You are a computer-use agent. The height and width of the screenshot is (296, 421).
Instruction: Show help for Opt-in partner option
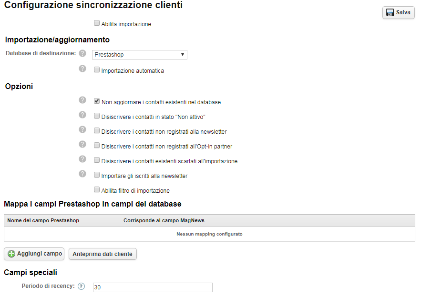[x=82, y=144]
